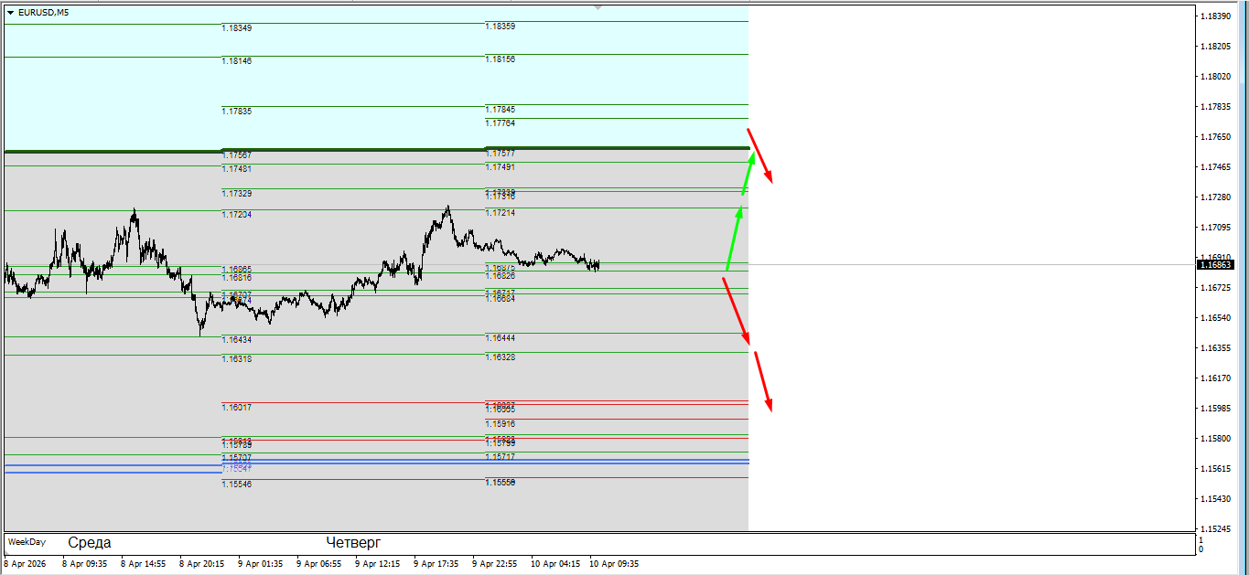
Task: Click the gray chart shift triangle marker
Action: coord(598,7)
